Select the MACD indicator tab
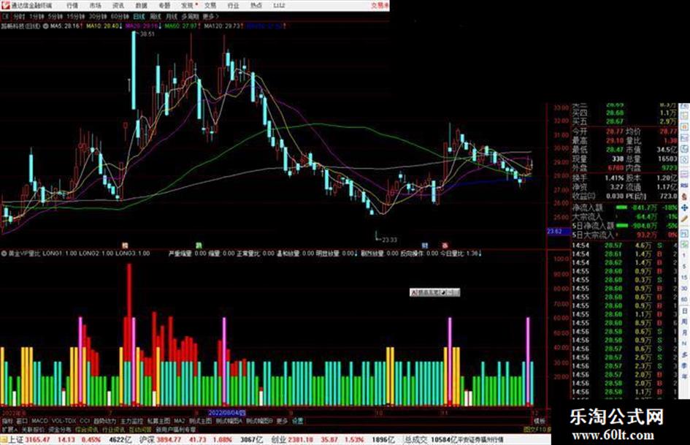 [39, 421]
